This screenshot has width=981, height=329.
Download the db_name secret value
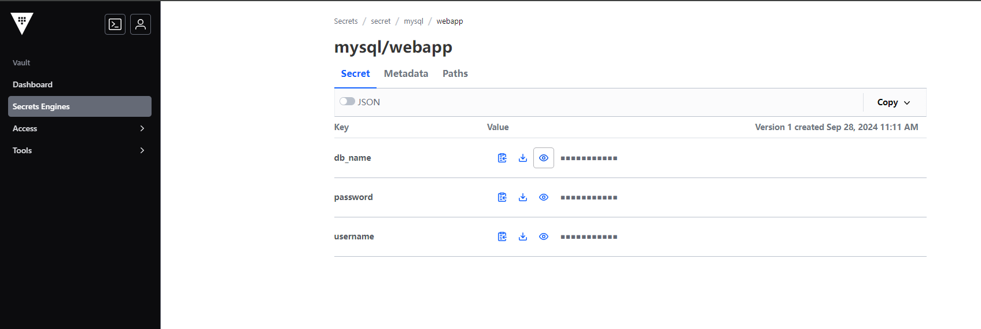click(523, 158)
